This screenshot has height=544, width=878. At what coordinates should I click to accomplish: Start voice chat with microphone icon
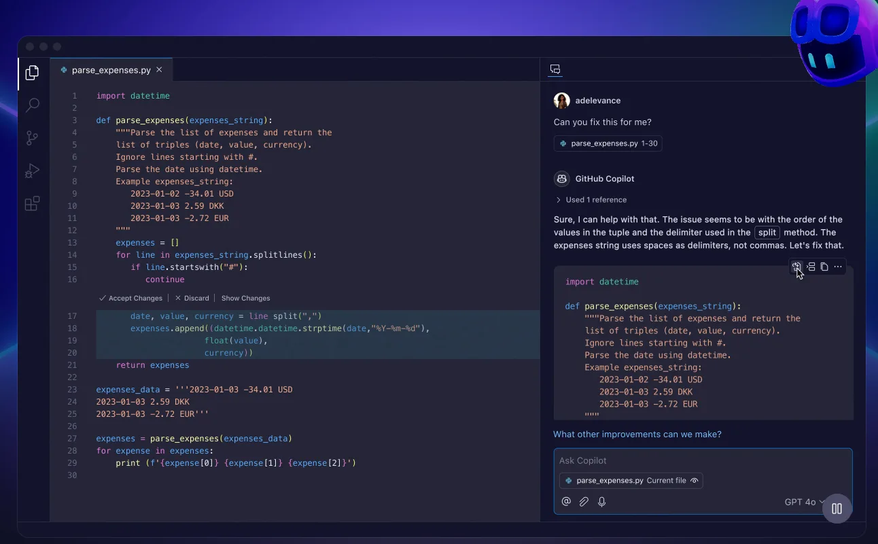[x=601, y=502]
